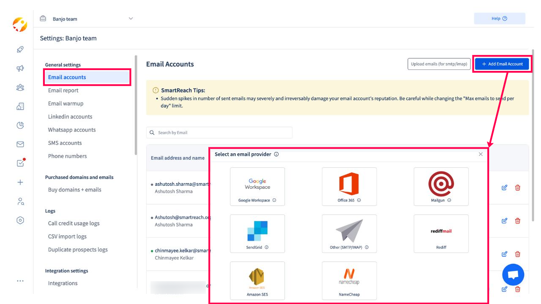Screen dimensions: 541x304
Task: Choose Google Workspace provider card
Action: pyautogui.click(x=257, y=187)
